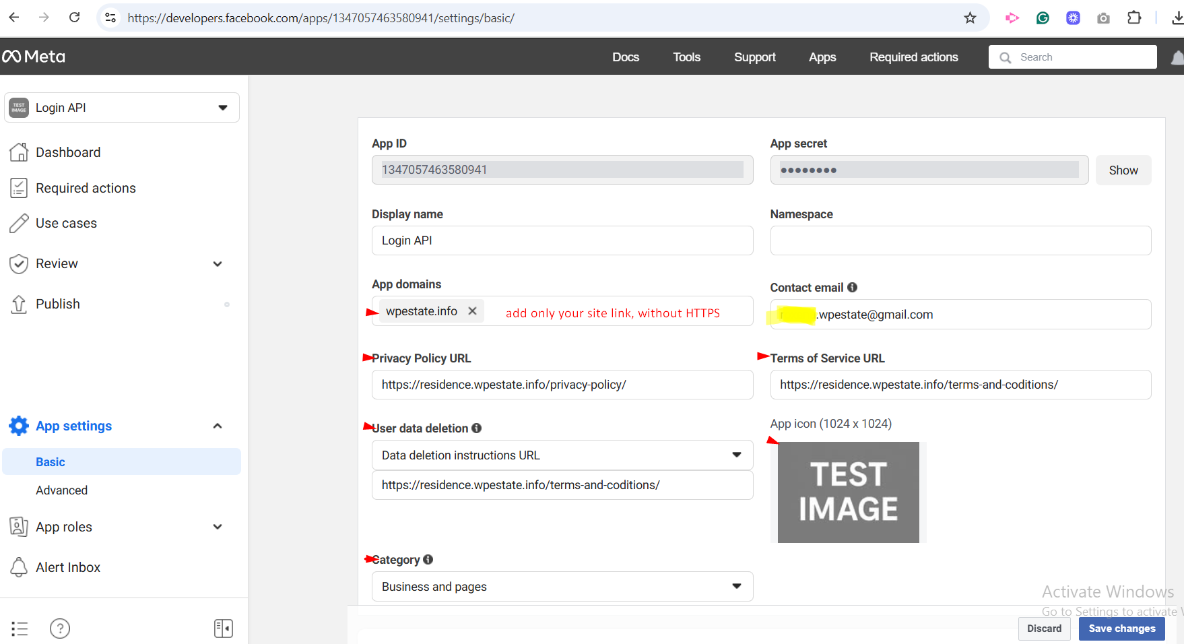
Task: Click the browser reload icon
Action: pyautogui.click(x=75, y=18)
